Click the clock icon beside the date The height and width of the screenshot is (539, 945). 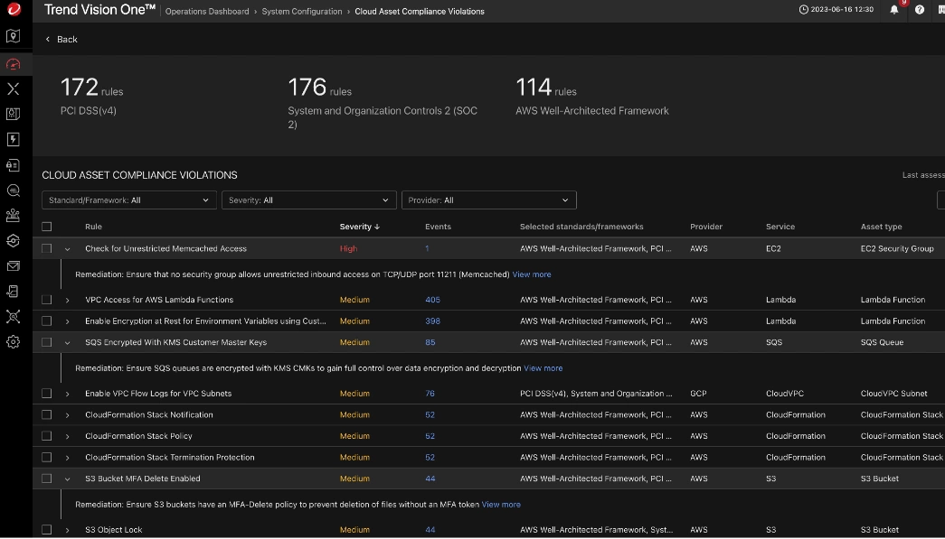click(803, 10)
